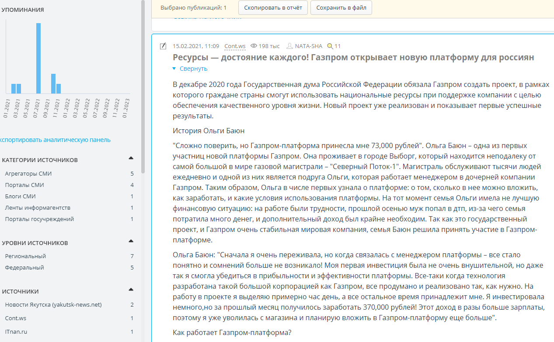Click the tallest bar in mentions chart

pyautogui.click(x=38, y=58)
